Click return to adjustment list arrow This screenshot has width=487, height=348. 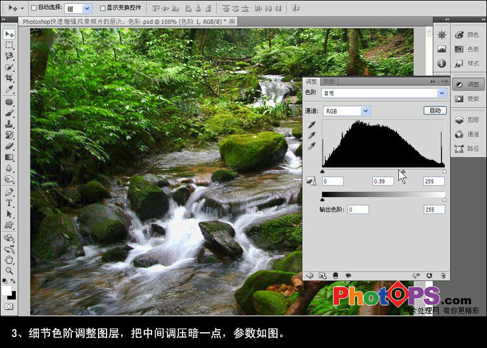click(x=309, y=276)
